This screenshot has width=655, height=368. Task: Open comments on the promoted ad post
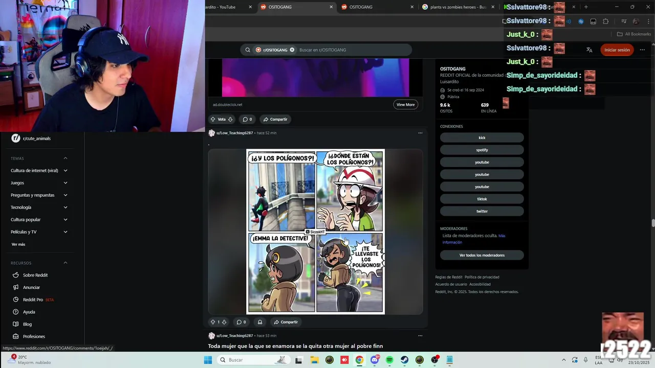coord(247,119)
